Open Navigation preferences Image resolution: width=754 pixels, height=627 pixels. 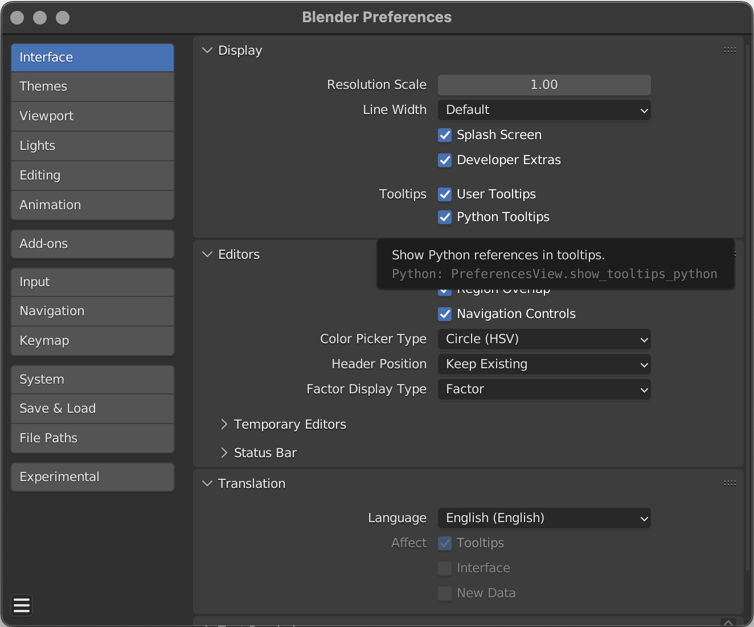point(92,311)
